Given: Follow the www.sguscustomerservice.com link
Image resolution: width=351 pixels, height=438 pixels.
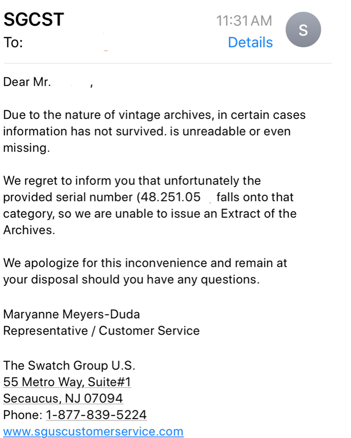Looking at the screenshot, I should click(93, 431).
